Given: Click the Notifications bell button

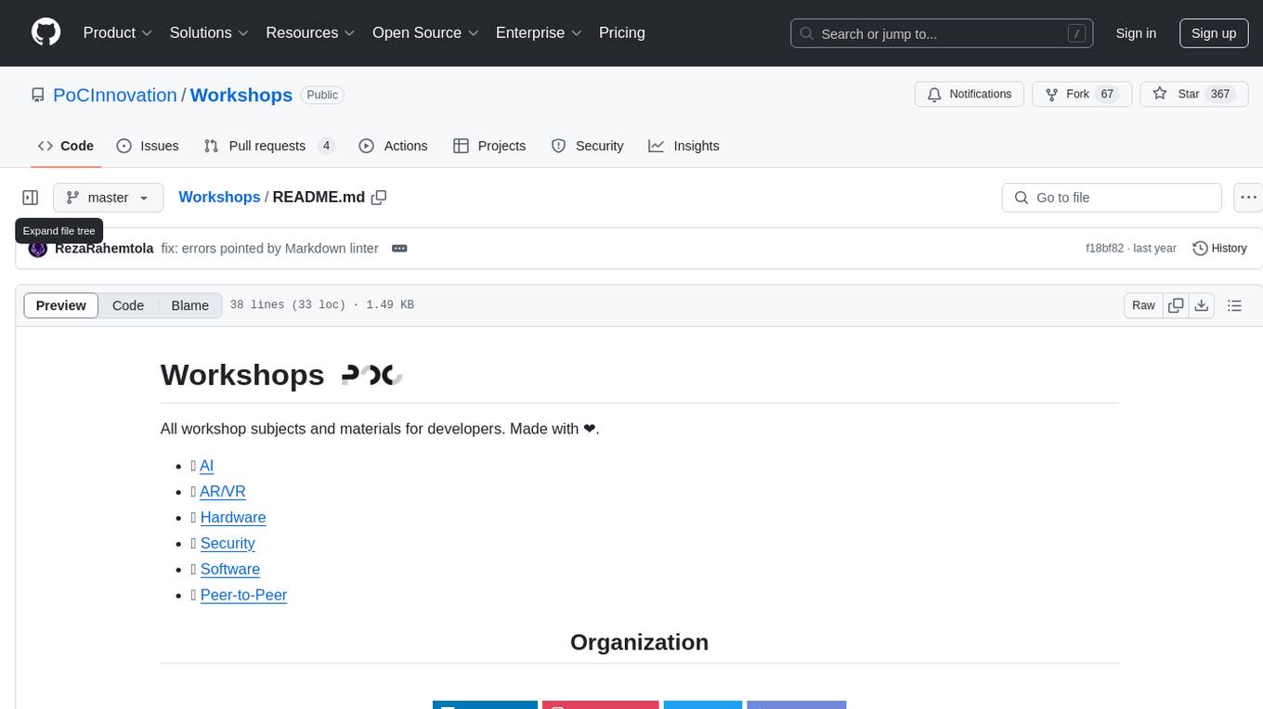Looking at the screenshot, I should (970, 95).
